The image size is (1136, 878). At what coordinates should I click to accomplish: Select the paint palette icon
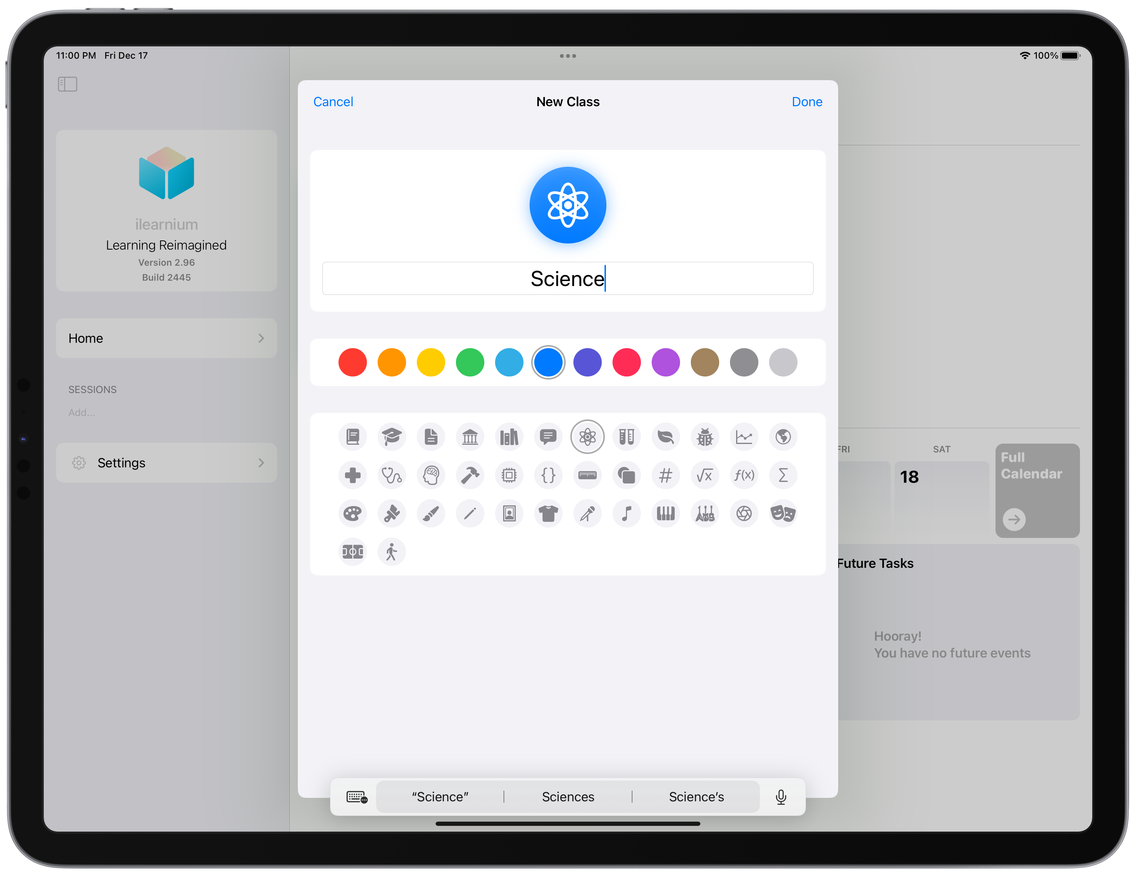352,514
